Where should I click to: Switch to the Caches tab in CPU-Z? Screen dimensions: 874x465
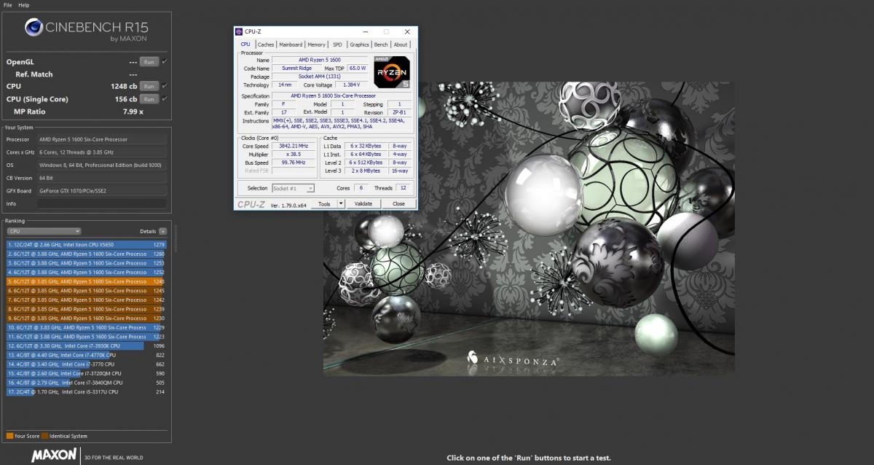pyautogui.click(x=266, y=44)
